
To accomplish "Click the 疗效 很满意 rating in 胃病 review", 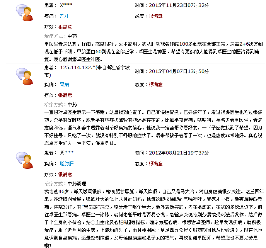I will coord(65,95).
